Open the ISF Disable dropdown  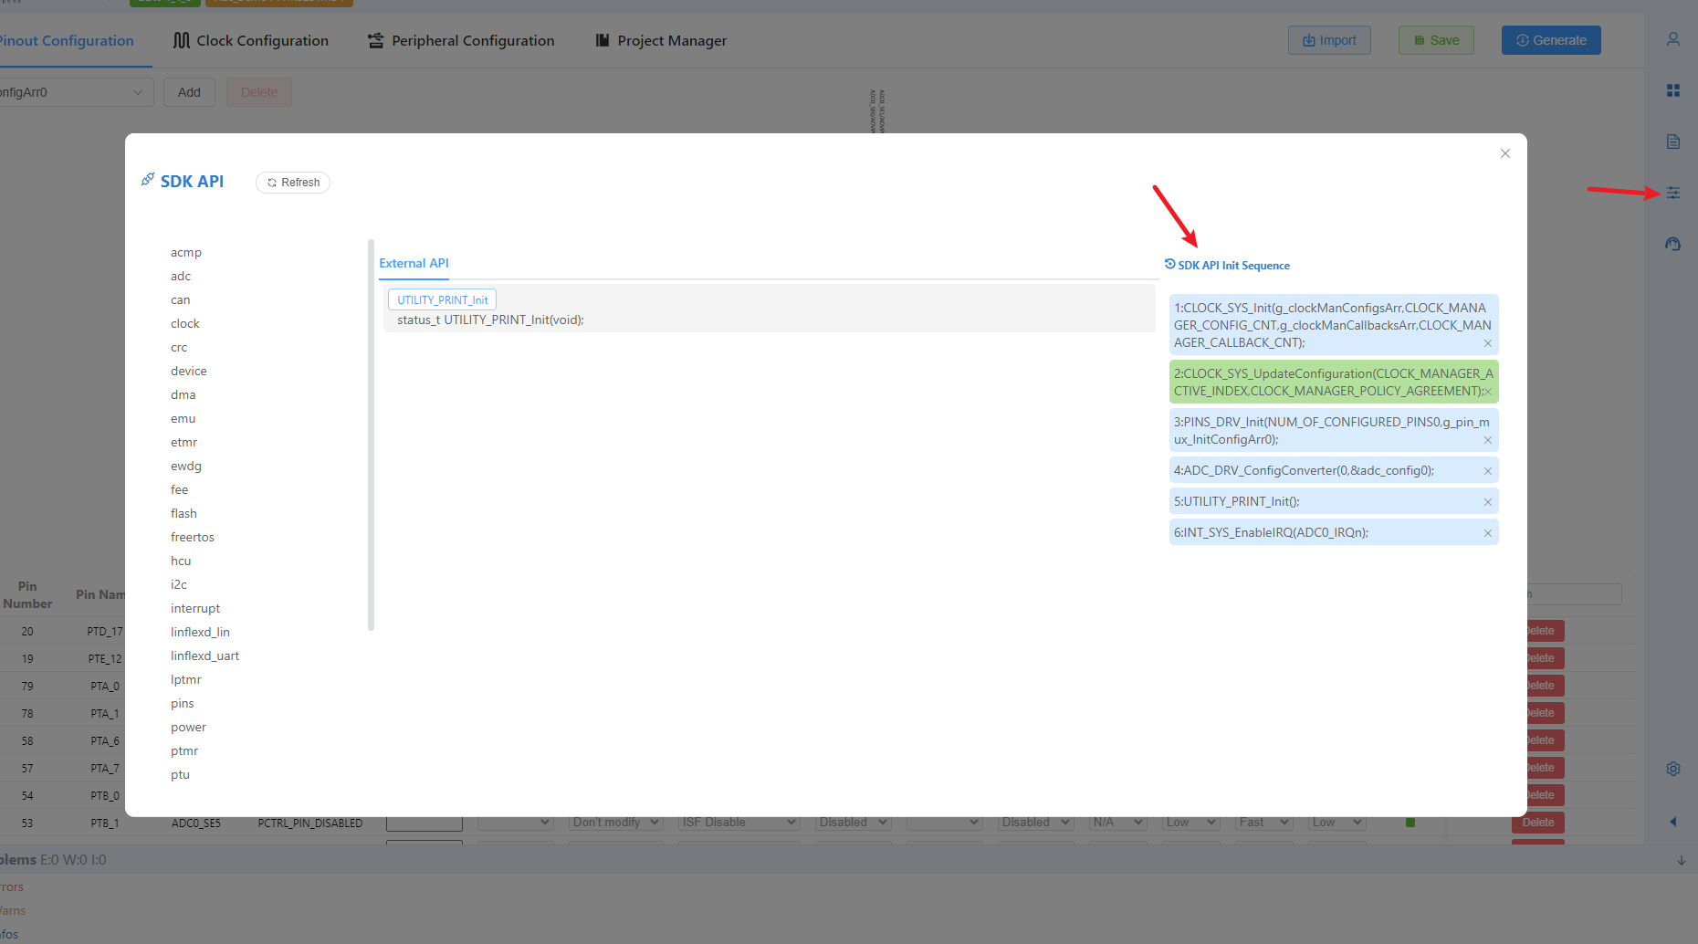pos(739,823)
